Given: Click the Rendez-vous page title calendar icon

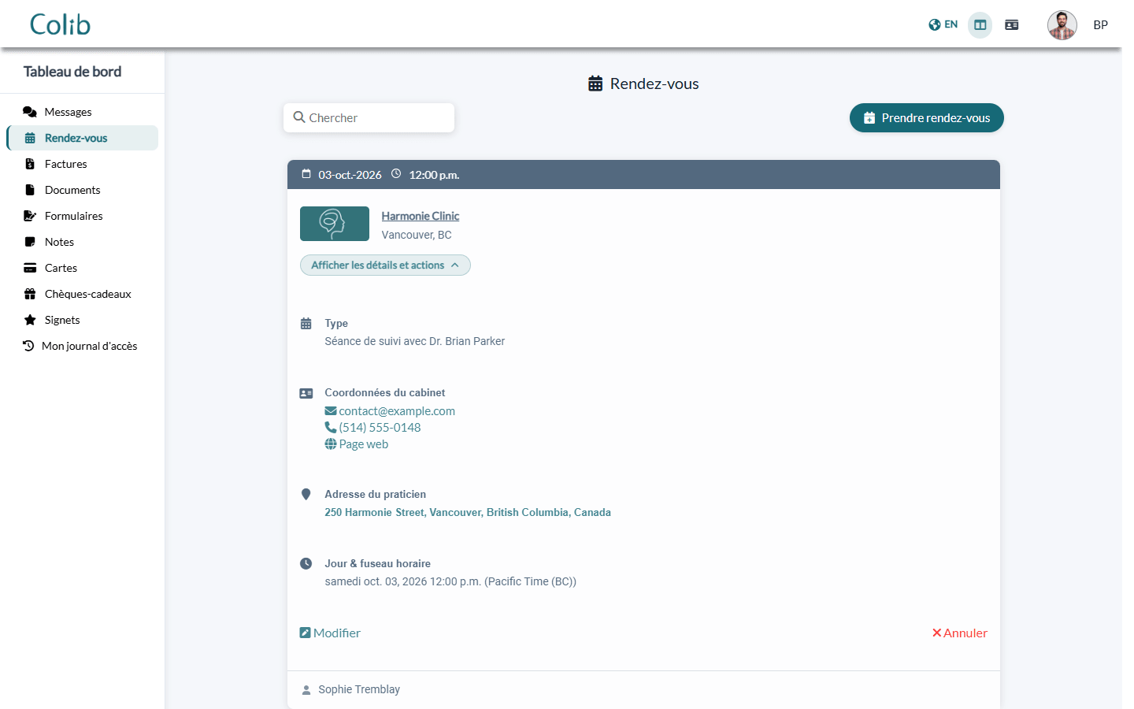Looking at the screenshot, I should coord(595,84).
